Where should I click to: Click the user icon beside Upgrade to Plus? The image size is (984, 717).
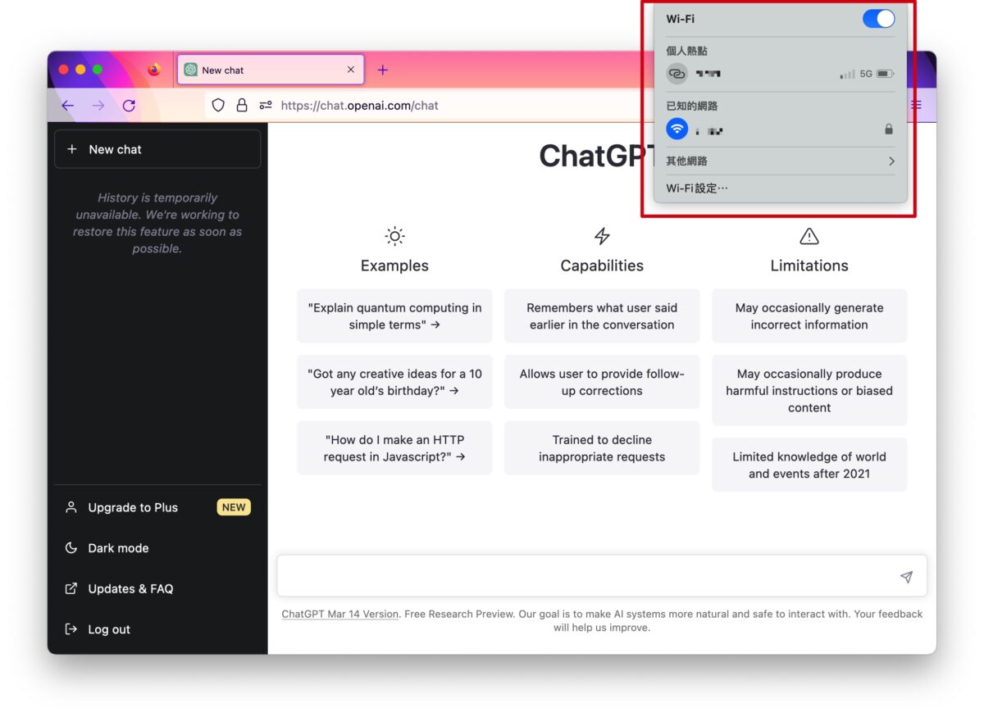pyautogui.click(x=71, y=507)
